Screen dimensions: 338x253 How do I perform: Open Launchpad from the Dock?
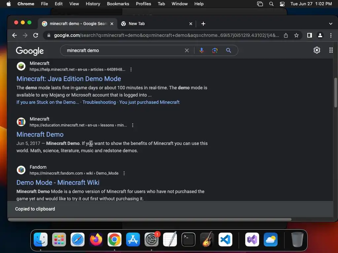(x=59, y=239)
